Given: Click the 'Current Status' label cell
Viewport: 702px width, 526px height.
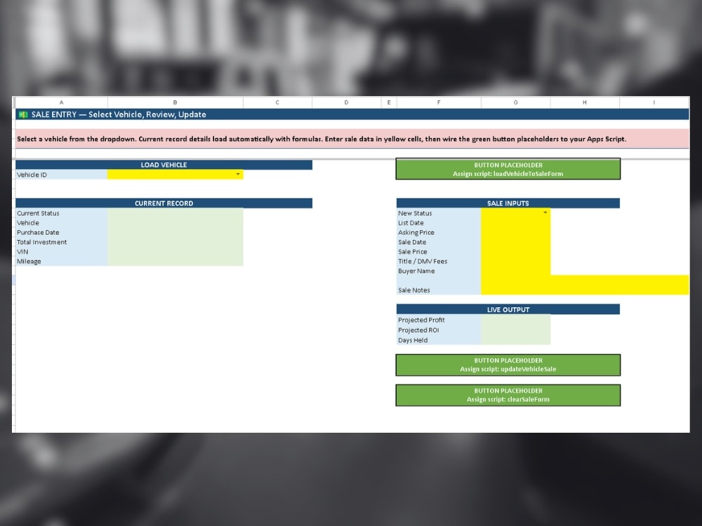Looking at the screenshot, I should click(61, 213).
